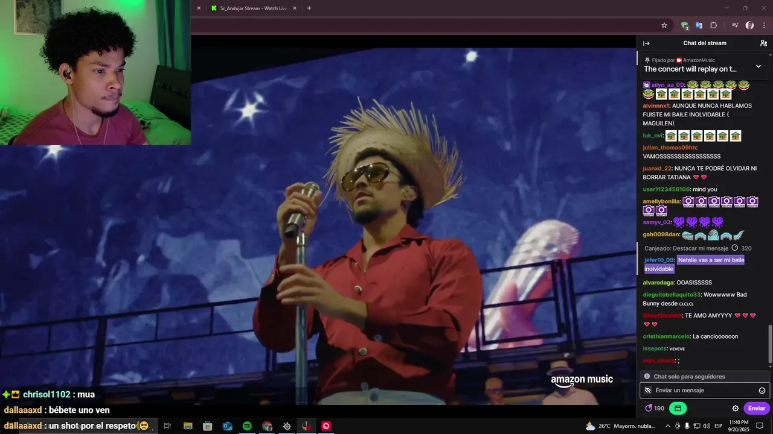This screenshot has height=434, width=773.
Task: Click username dieguitobellaquito33 in chat
Action: click(672, 294)
